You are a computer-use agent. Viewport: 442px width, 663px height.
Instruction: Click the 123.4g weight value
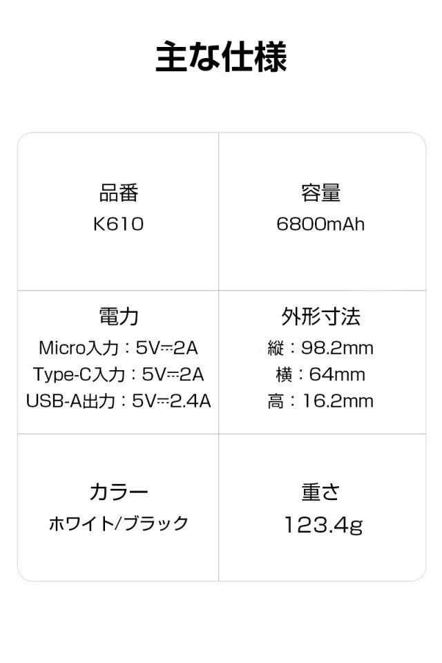pyautogui.click(x=323, y=525)
